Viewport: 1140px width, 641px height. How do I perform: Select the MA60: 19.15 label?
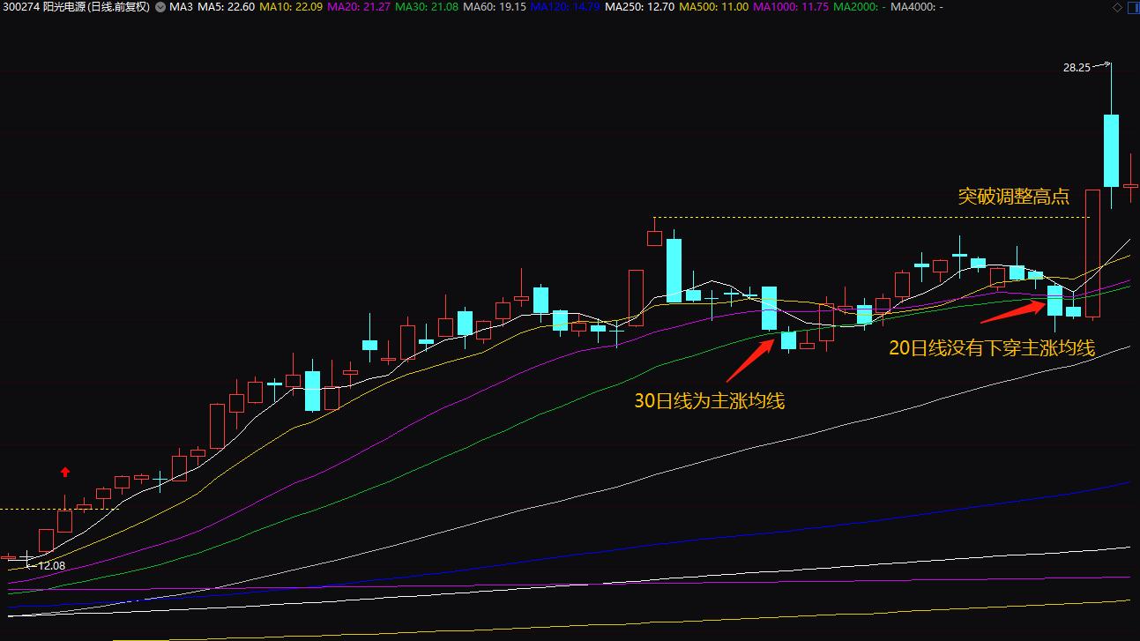pyautogui.click(x=494, y=7)
